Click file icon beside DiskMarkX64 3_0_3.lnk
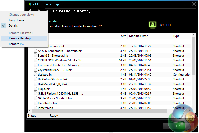The height and width of the screenshot is (133, 199). click(35, 84)
